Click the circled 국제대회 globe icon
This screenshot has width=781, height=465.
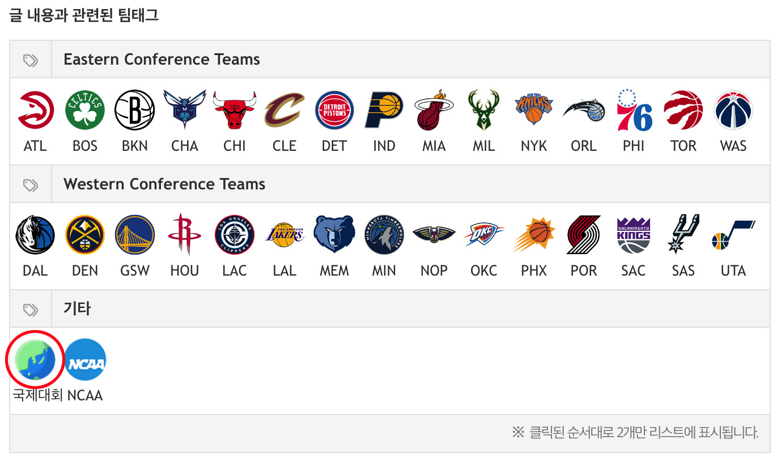[35, 360]
